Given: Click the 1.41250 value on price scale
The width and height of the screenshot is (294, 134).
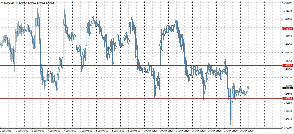Looking at the screenshot, I should tap(288, 61).
